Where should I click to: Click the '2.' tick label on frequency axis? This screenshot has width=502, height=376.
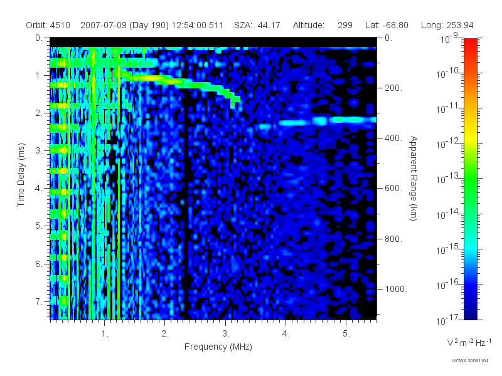coord(165,334)
